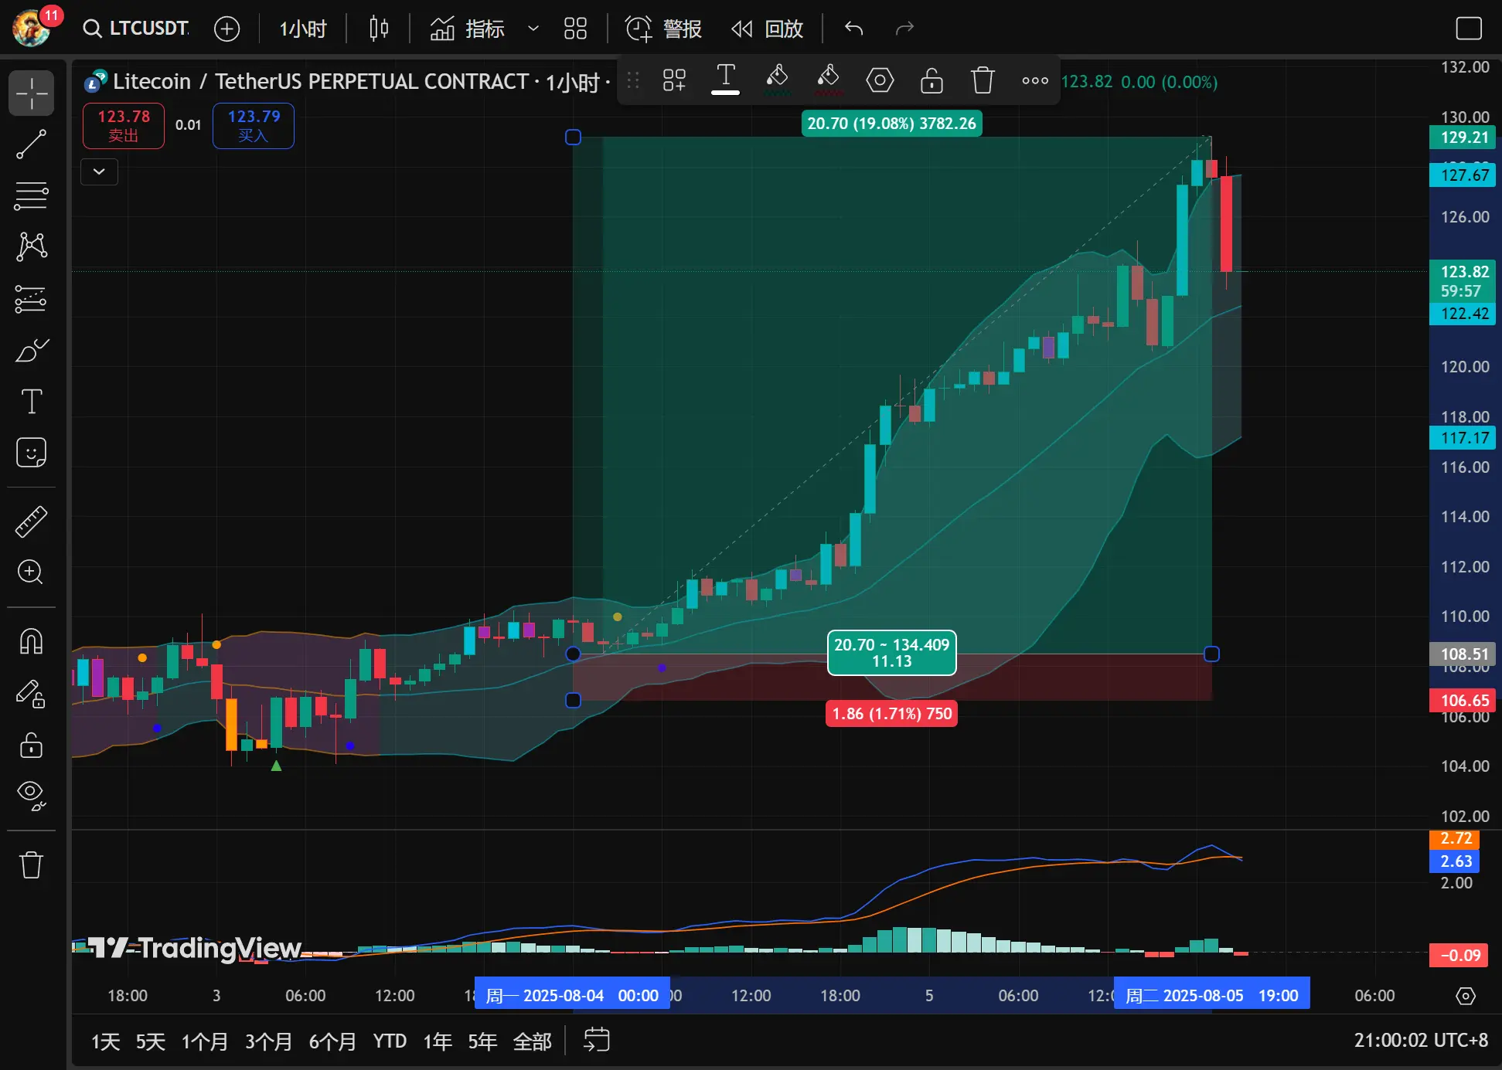Click the 129.21 target price label
The image size is (1502, 1070).
[1463, 138]
